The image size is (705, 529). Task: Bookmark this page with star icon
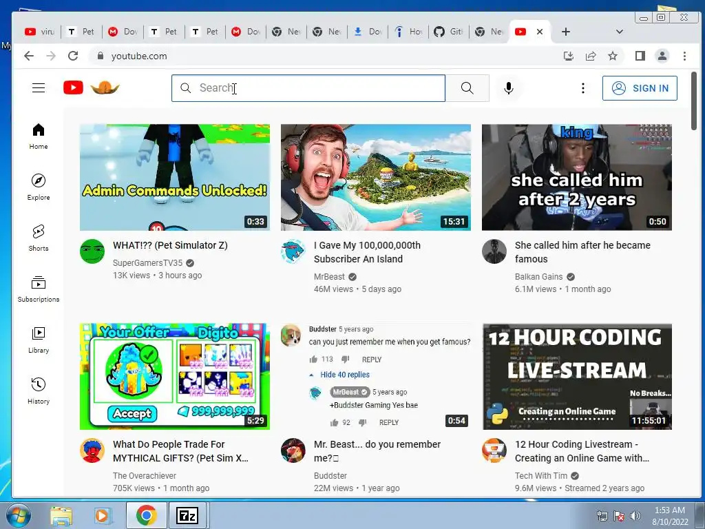click(612, 56)
